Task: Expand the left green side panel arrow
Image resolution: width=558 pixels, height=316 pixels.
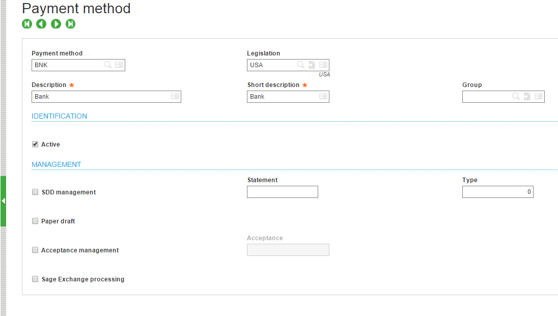Action: coord(3,201)
